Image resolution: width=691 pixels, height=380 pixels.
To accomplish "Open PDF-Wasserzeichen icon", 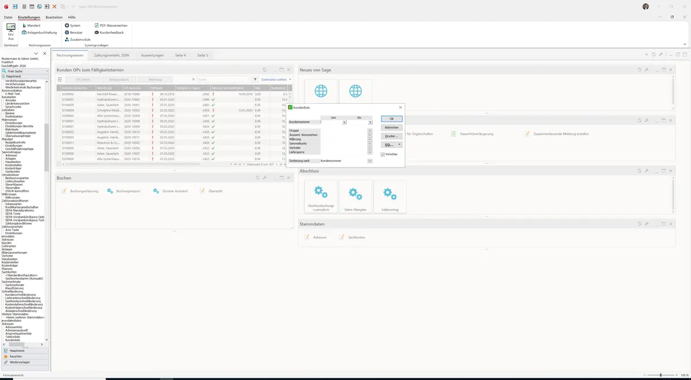I will pos(96,26).
